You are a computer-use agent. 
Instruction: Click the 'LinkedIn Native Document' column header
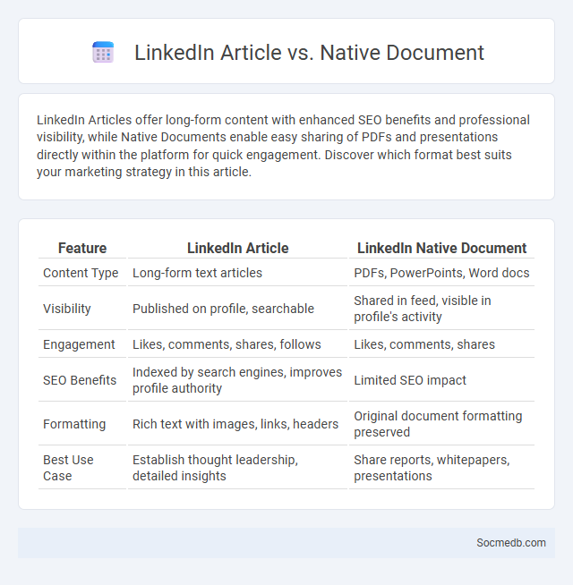[441, 248]
